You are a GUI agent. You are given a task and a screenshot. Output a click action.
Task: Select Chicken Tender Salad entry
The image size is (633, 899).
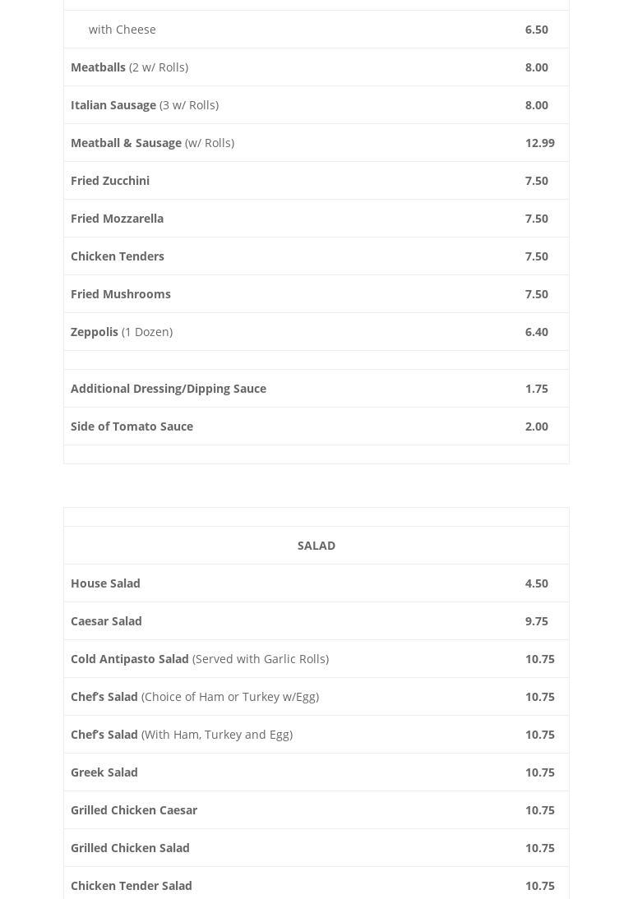132,886
